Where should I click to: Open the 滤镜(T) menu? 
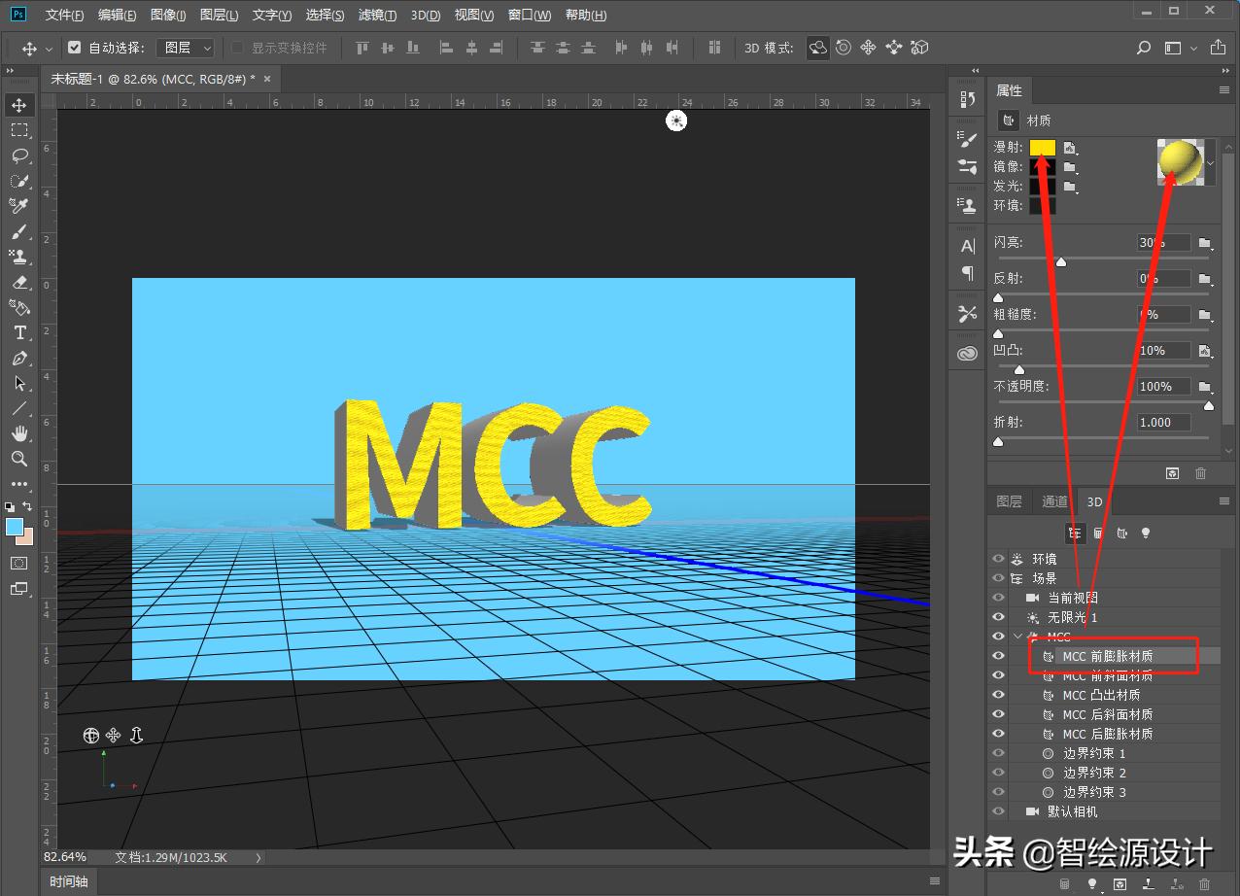(377, 15)
